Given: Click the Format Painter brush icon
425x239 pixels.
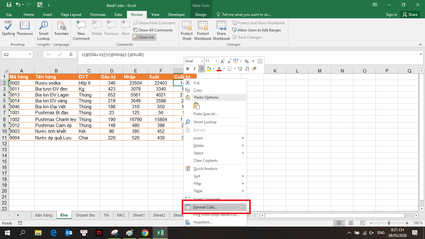Looking at the screenshot, I should click(254, 69).
